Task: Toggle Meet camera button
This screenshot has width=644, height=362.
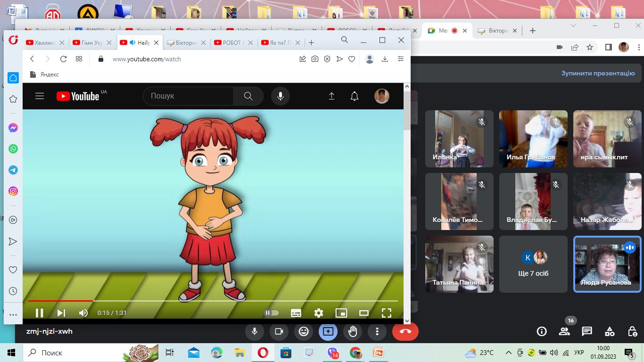Action: pos(279,331)
